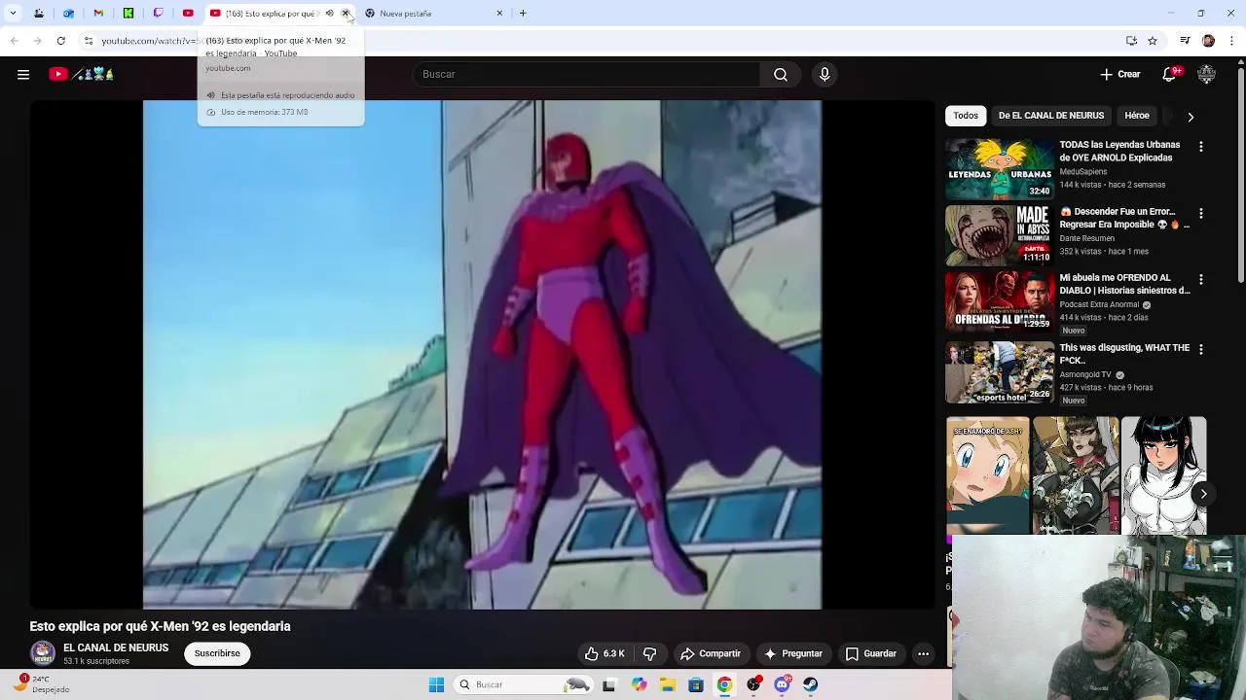The height and width of the screenshot is (700, 1246).
Task: Bookmark this page with the star
Action: tap(1153, 41)
